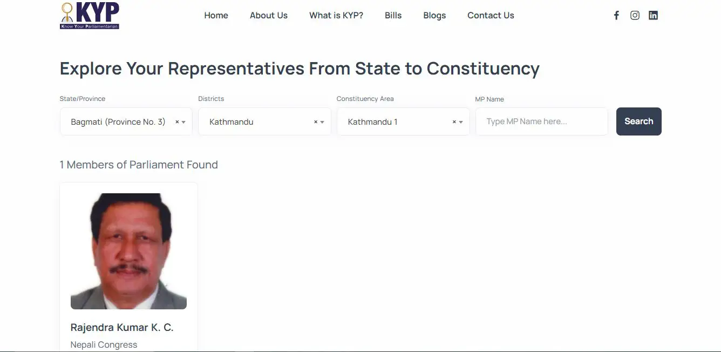This screenshot has height=352, width=721.
Task: Open KYP's LinkedIn page
Action: [x=653, y=15]
